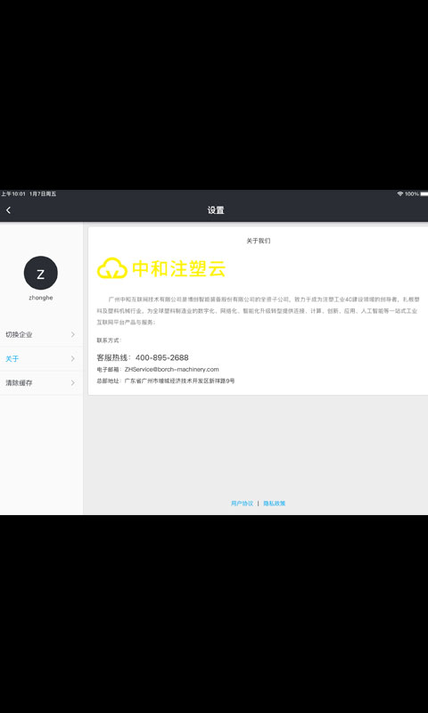428x713 pixels.
Task: Choose 清除缓存 to clear cache
Action: 41,383
